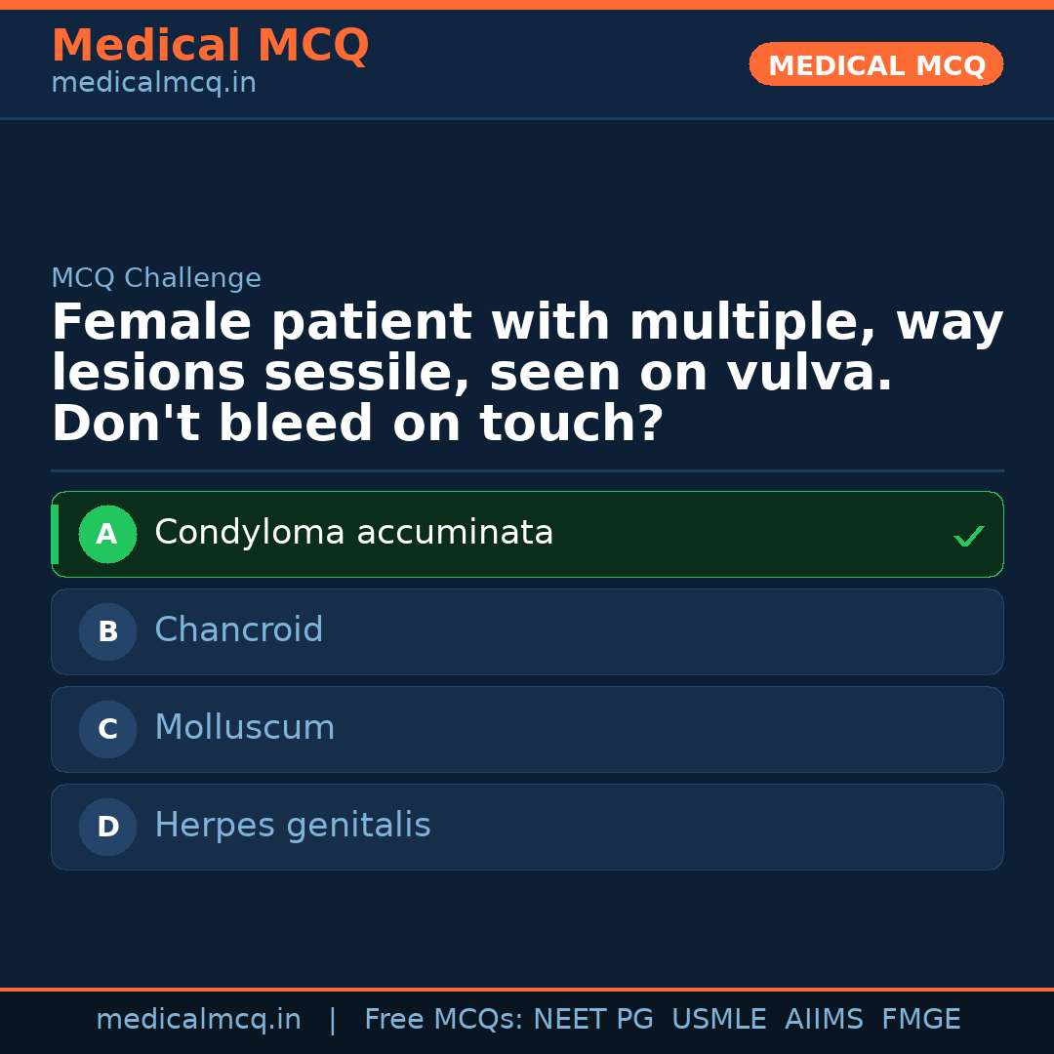
Task: Click the Free MCQs label in footer
Action: coord(443,1020)
